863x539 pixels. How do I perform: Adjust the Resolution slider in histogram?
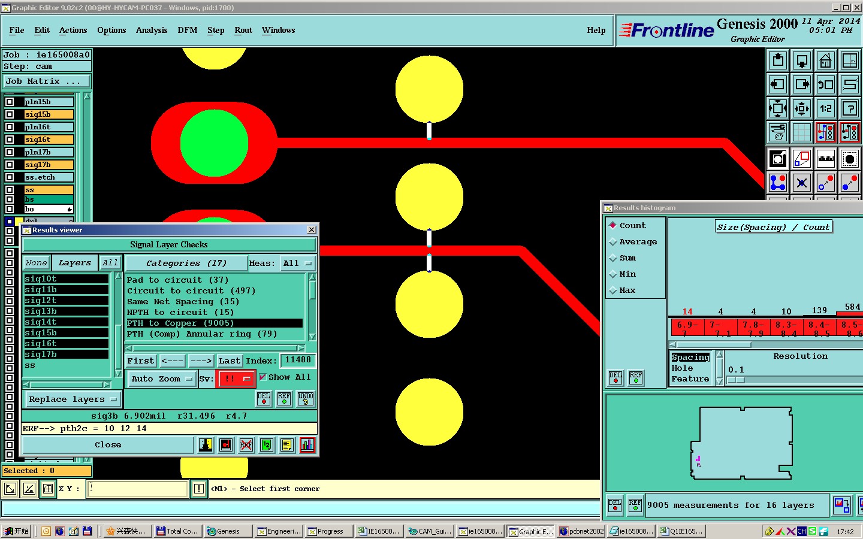[x=735, y=380]
